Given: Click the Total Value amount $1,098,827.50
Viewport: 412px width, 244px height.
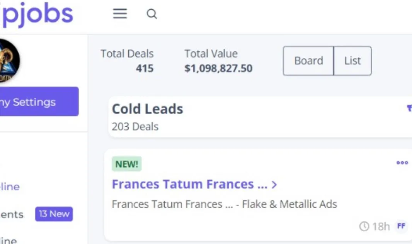Looking at the screenshot, I should click(218, 69).
